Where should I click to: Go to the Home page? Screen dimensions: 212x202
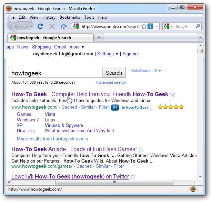pos(64,26)
